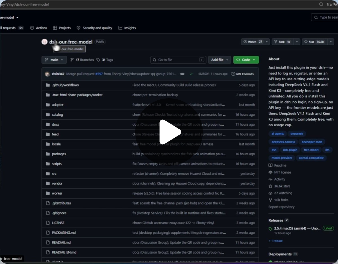Click the Go to file search field
338x264 pixels.
click(178, 60)
